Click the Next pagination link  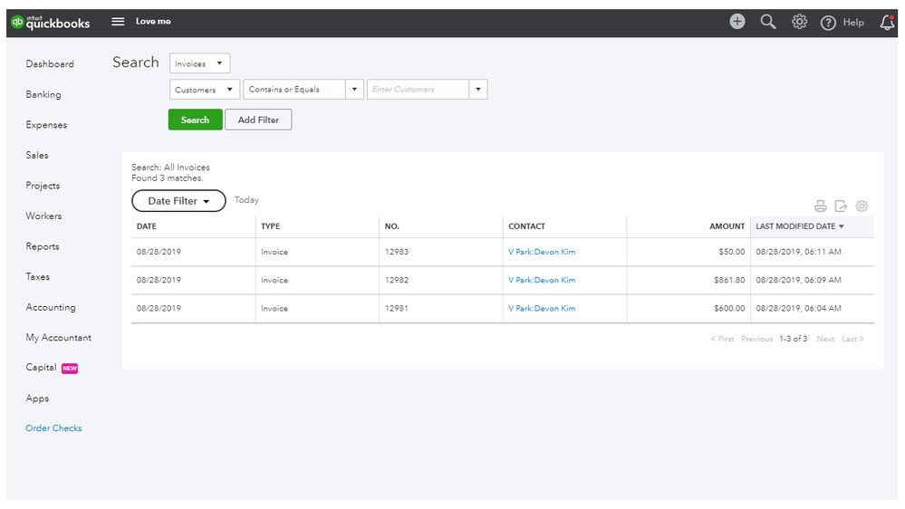tap(825, 339)
